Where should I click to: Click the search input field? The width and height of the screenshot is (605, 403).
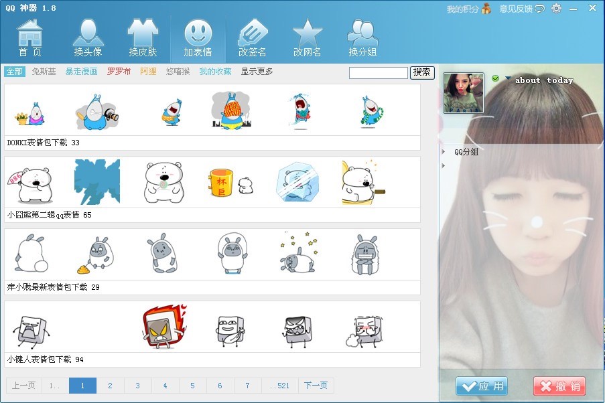379,71
